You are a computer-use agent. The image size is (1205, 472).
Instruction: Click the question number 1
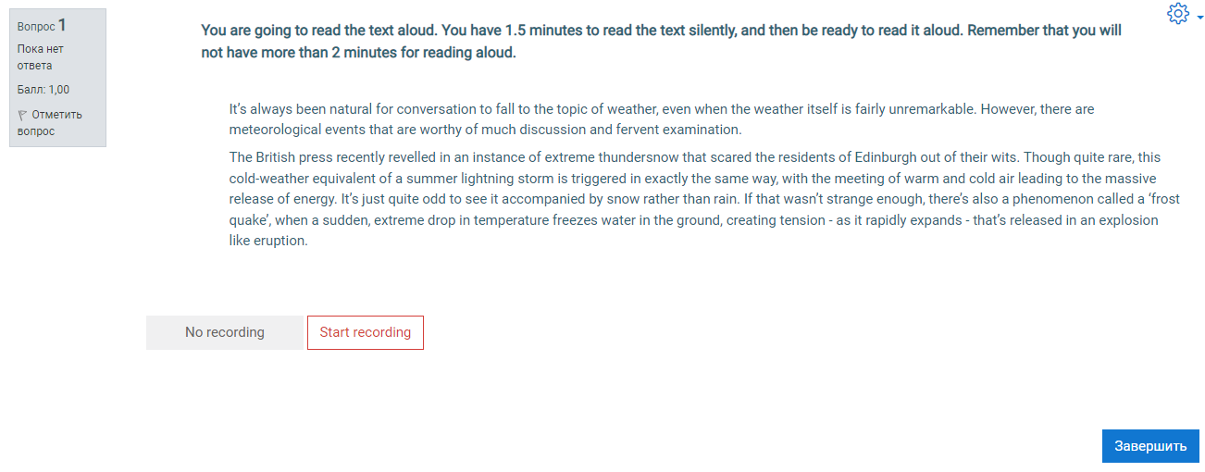62,25
